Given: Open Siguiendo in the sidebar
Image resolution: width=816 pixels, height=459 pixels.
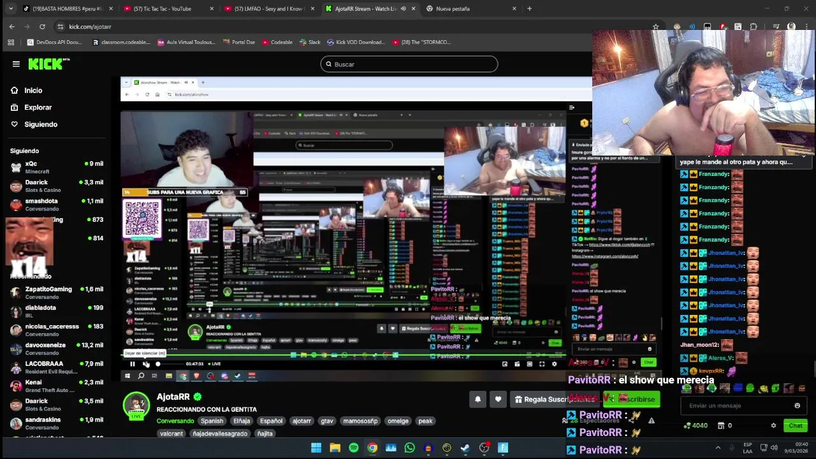Looking at the screenshot, I should click(x=41, y=124).
